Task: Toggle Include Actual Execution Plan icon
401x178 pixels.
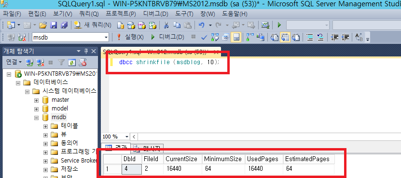Action: click(249, 38)
